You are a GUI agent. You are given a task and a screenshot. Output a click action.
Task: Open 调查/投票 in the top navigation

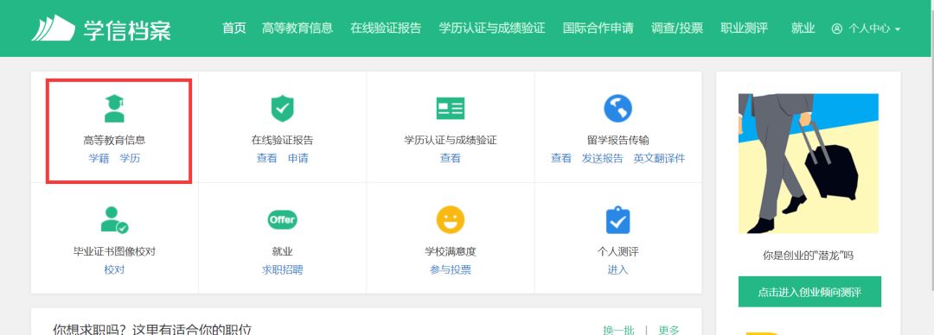coord(676,28)
